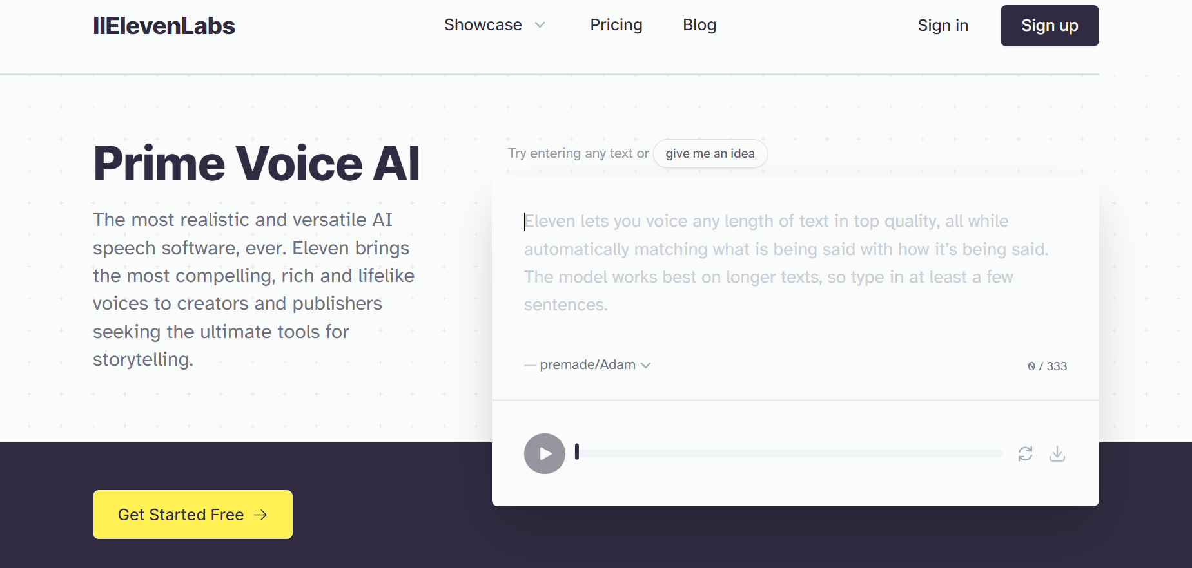Download the generated audio file

point(1057,454)
